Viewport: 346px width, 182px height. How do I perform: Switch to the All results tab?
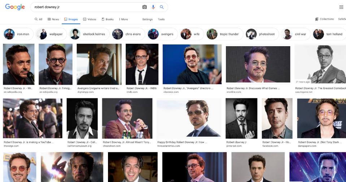[x=38, y=19]
